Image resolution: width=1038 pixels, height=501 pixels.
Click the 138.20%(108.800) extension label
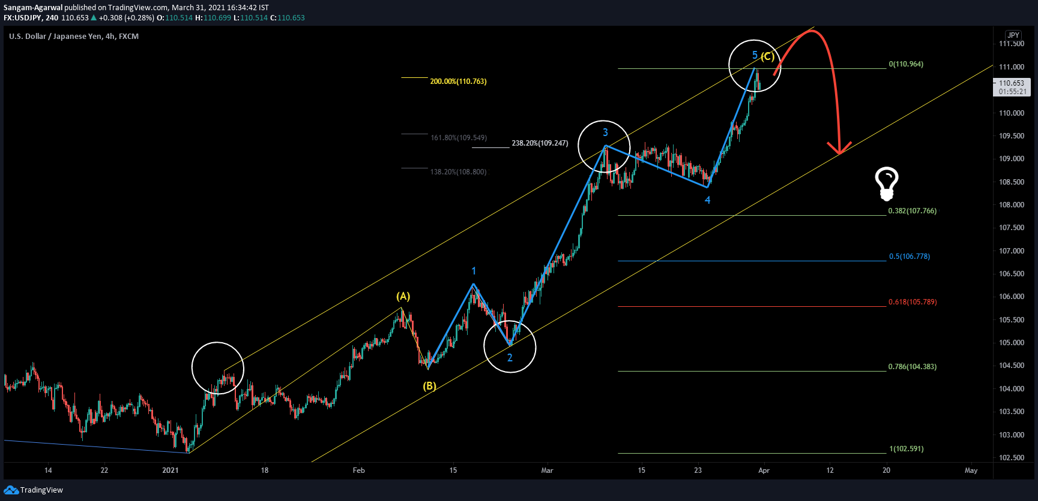[458, 172]
